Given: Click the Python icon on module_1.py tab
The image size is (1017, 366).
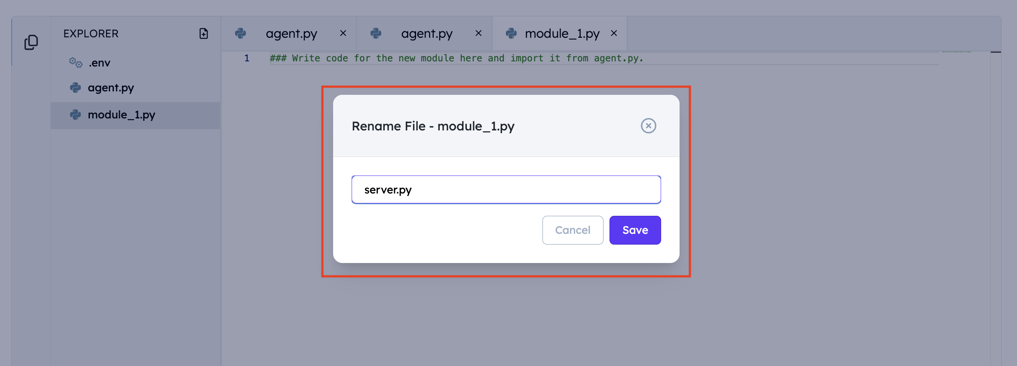Looking at the screenshot, I should coord(511,33).
